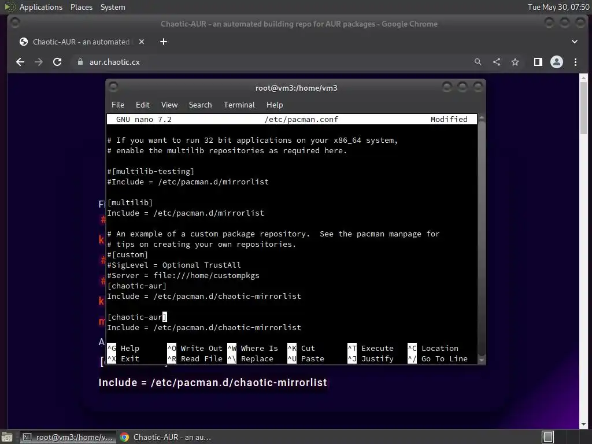
Task: Click the Chrome page scrollbar thumb
Action: click(x=583, y=108)
